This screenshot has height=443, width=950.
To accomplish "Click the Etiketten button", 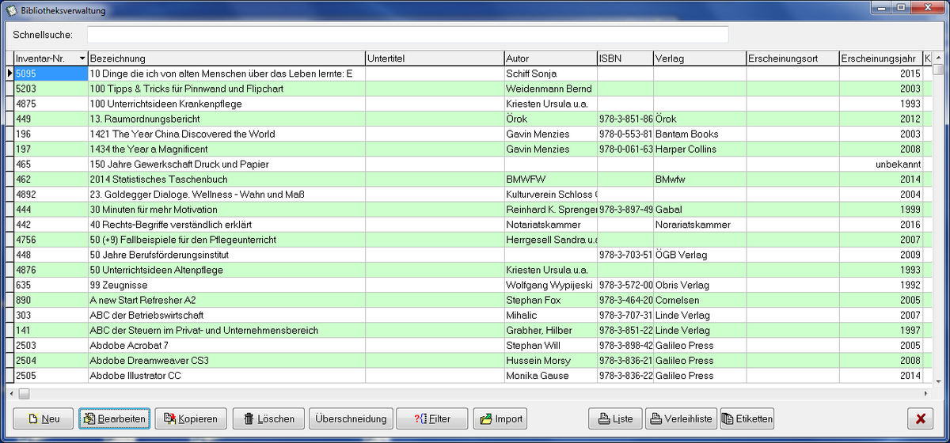I will [747, 418].
